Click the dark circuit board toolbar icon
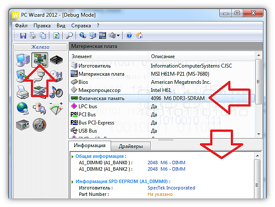Viewport: 275px width, 207px height. (103, 35)
